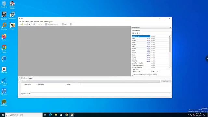The width and height of the screenshot is (208, 117).
Task: Go to previous byte in Data inspector
Action: pyautogui.click(x=136, y=33)
